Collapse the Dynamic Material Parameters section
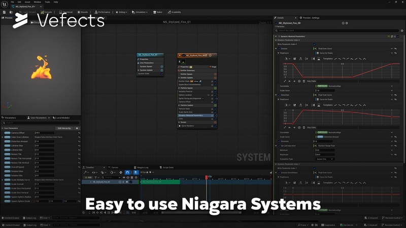 pyautogui.click(x=276, y=36)
